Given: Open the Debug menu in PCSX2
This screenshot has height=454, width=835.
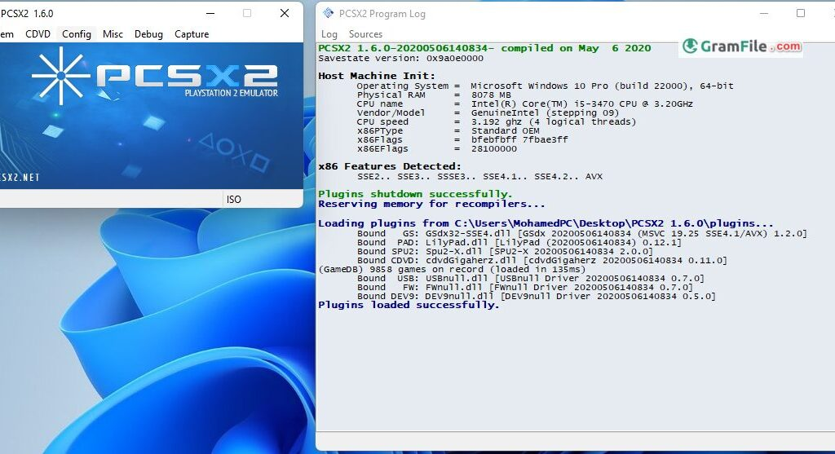Looking at the screenshot, I should pyautogui.click(x=148, y=34).
